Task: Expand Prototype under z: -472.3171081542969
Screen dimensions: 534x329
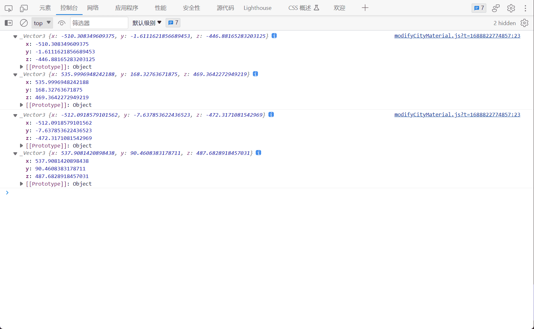Action: [x=21, y=146]
